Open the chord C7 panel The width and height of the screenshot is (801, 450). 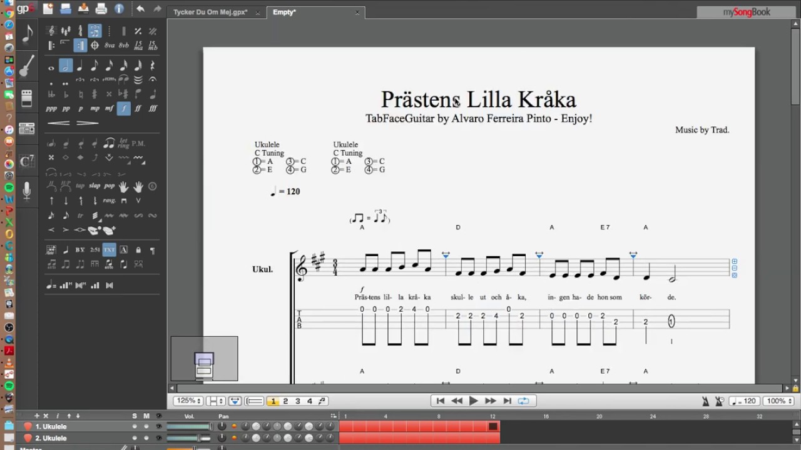pyautogui.click(x=26, y=161)
